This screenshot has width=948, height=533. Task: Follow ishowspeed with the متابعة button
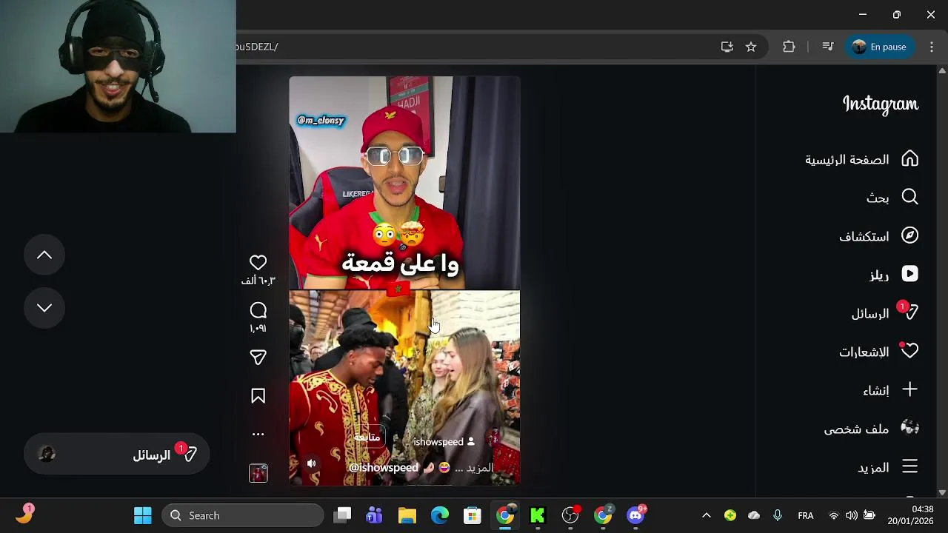point(367,438)
